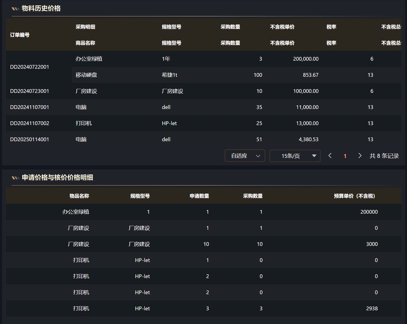Click the budget price 2938 cell
407x324 pixels.
pos(372,309)
